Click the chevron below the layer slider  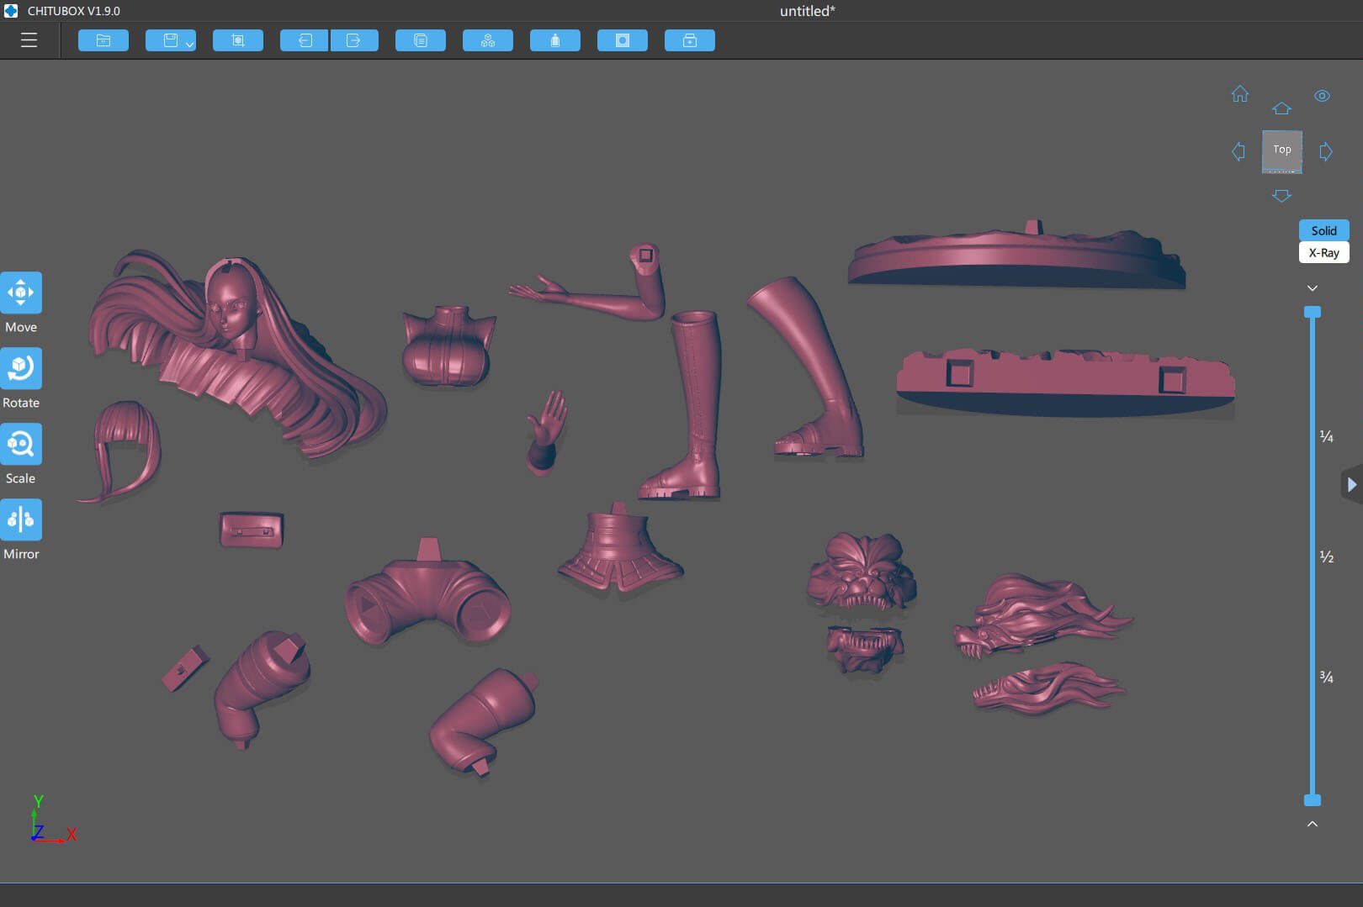pyautogui.click(x=1313, y=824)
